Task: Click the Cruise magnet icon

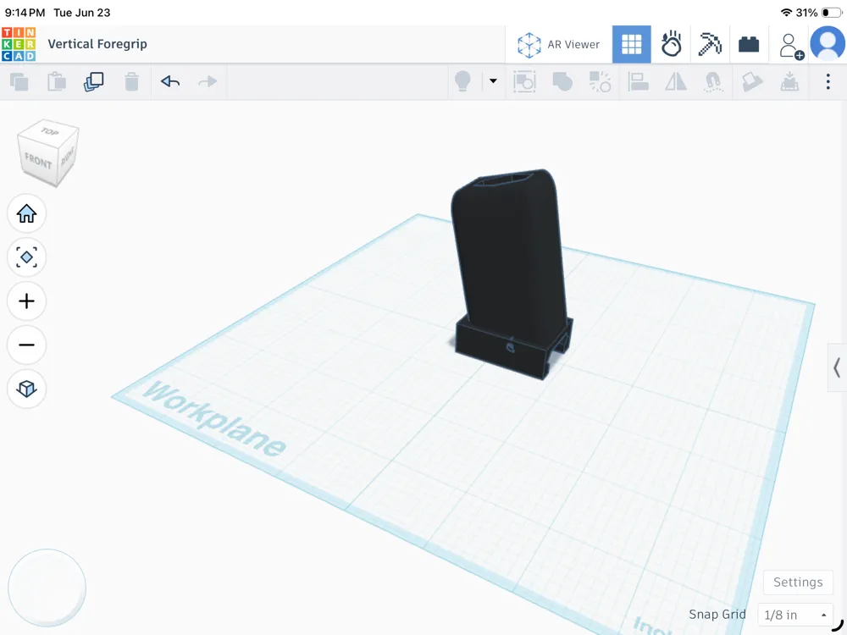Action: click(x=713, y=82)
